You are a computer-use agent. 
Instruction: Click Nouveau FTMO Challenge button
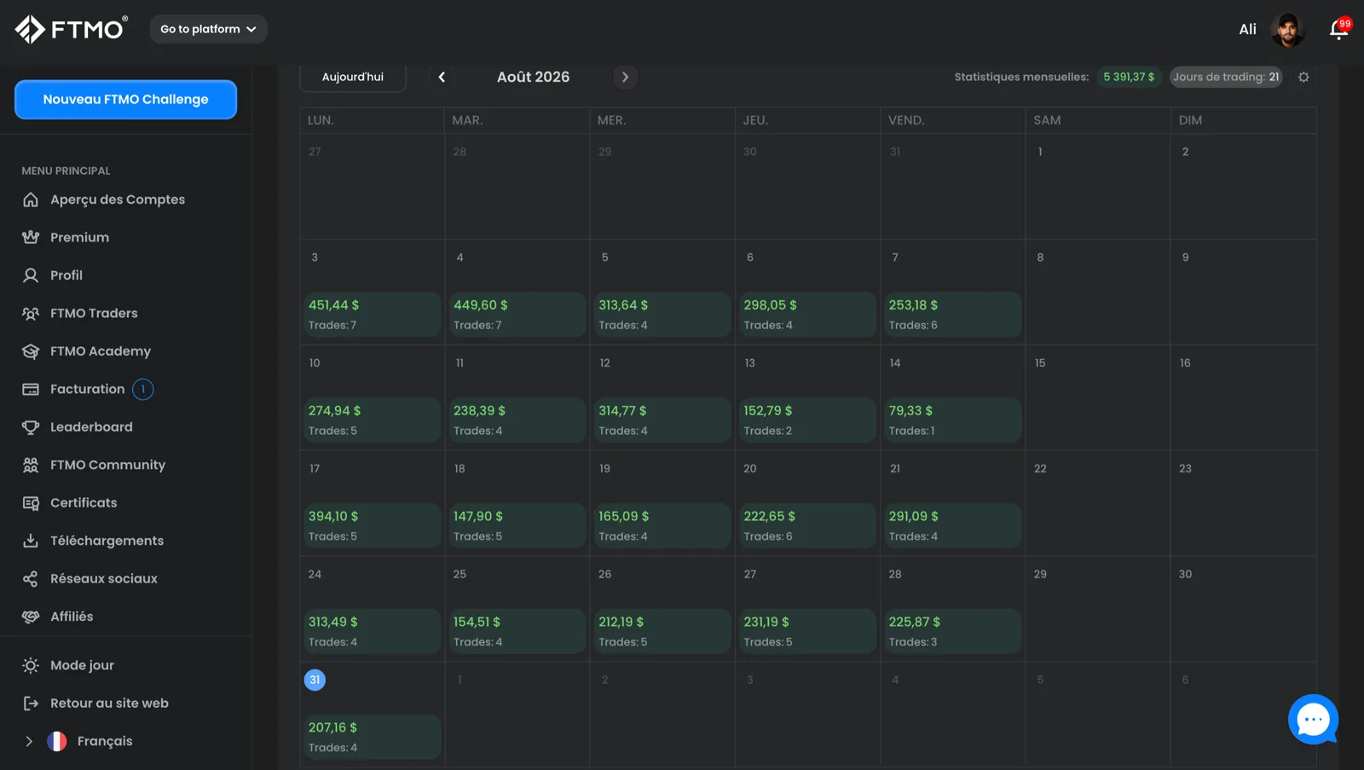pos(125,100)
